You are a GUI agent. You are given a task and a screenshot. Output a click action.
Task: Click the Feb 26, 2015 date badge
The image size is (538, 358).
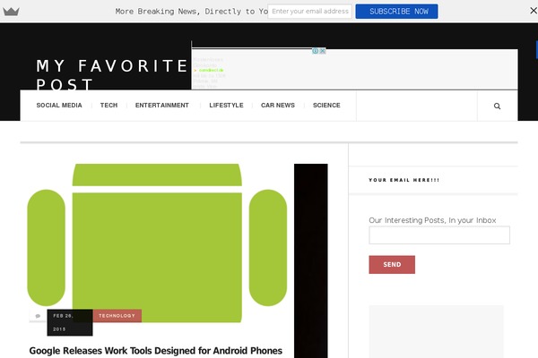[70, 322]
